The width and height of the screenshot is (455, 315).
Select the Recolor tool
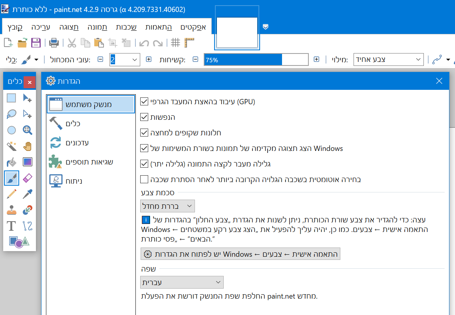(x=27, y=210)
